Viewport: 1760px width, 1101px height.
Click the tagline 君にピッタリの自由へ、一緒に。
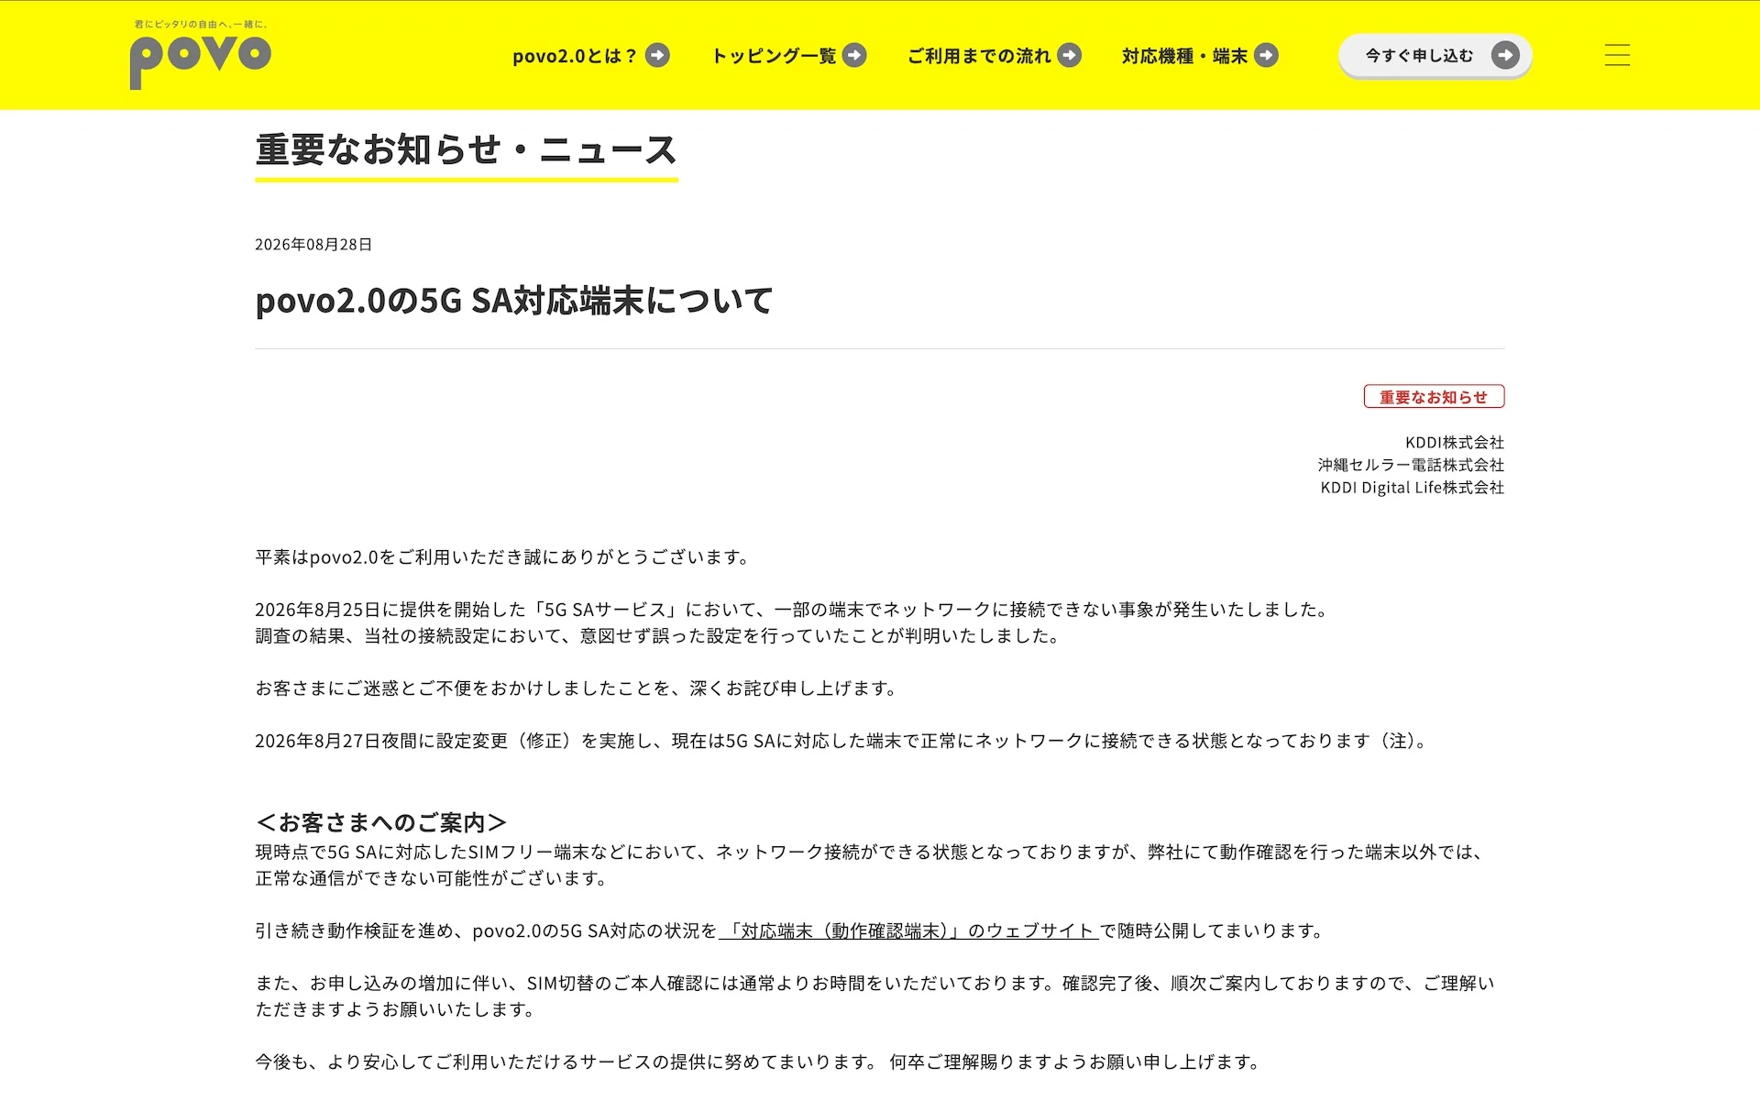point(201,25)
